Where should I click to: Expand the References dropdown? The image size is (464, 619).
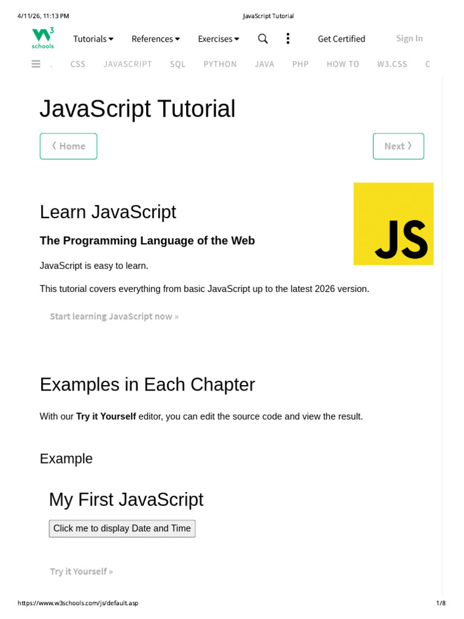tap(155, 39)
